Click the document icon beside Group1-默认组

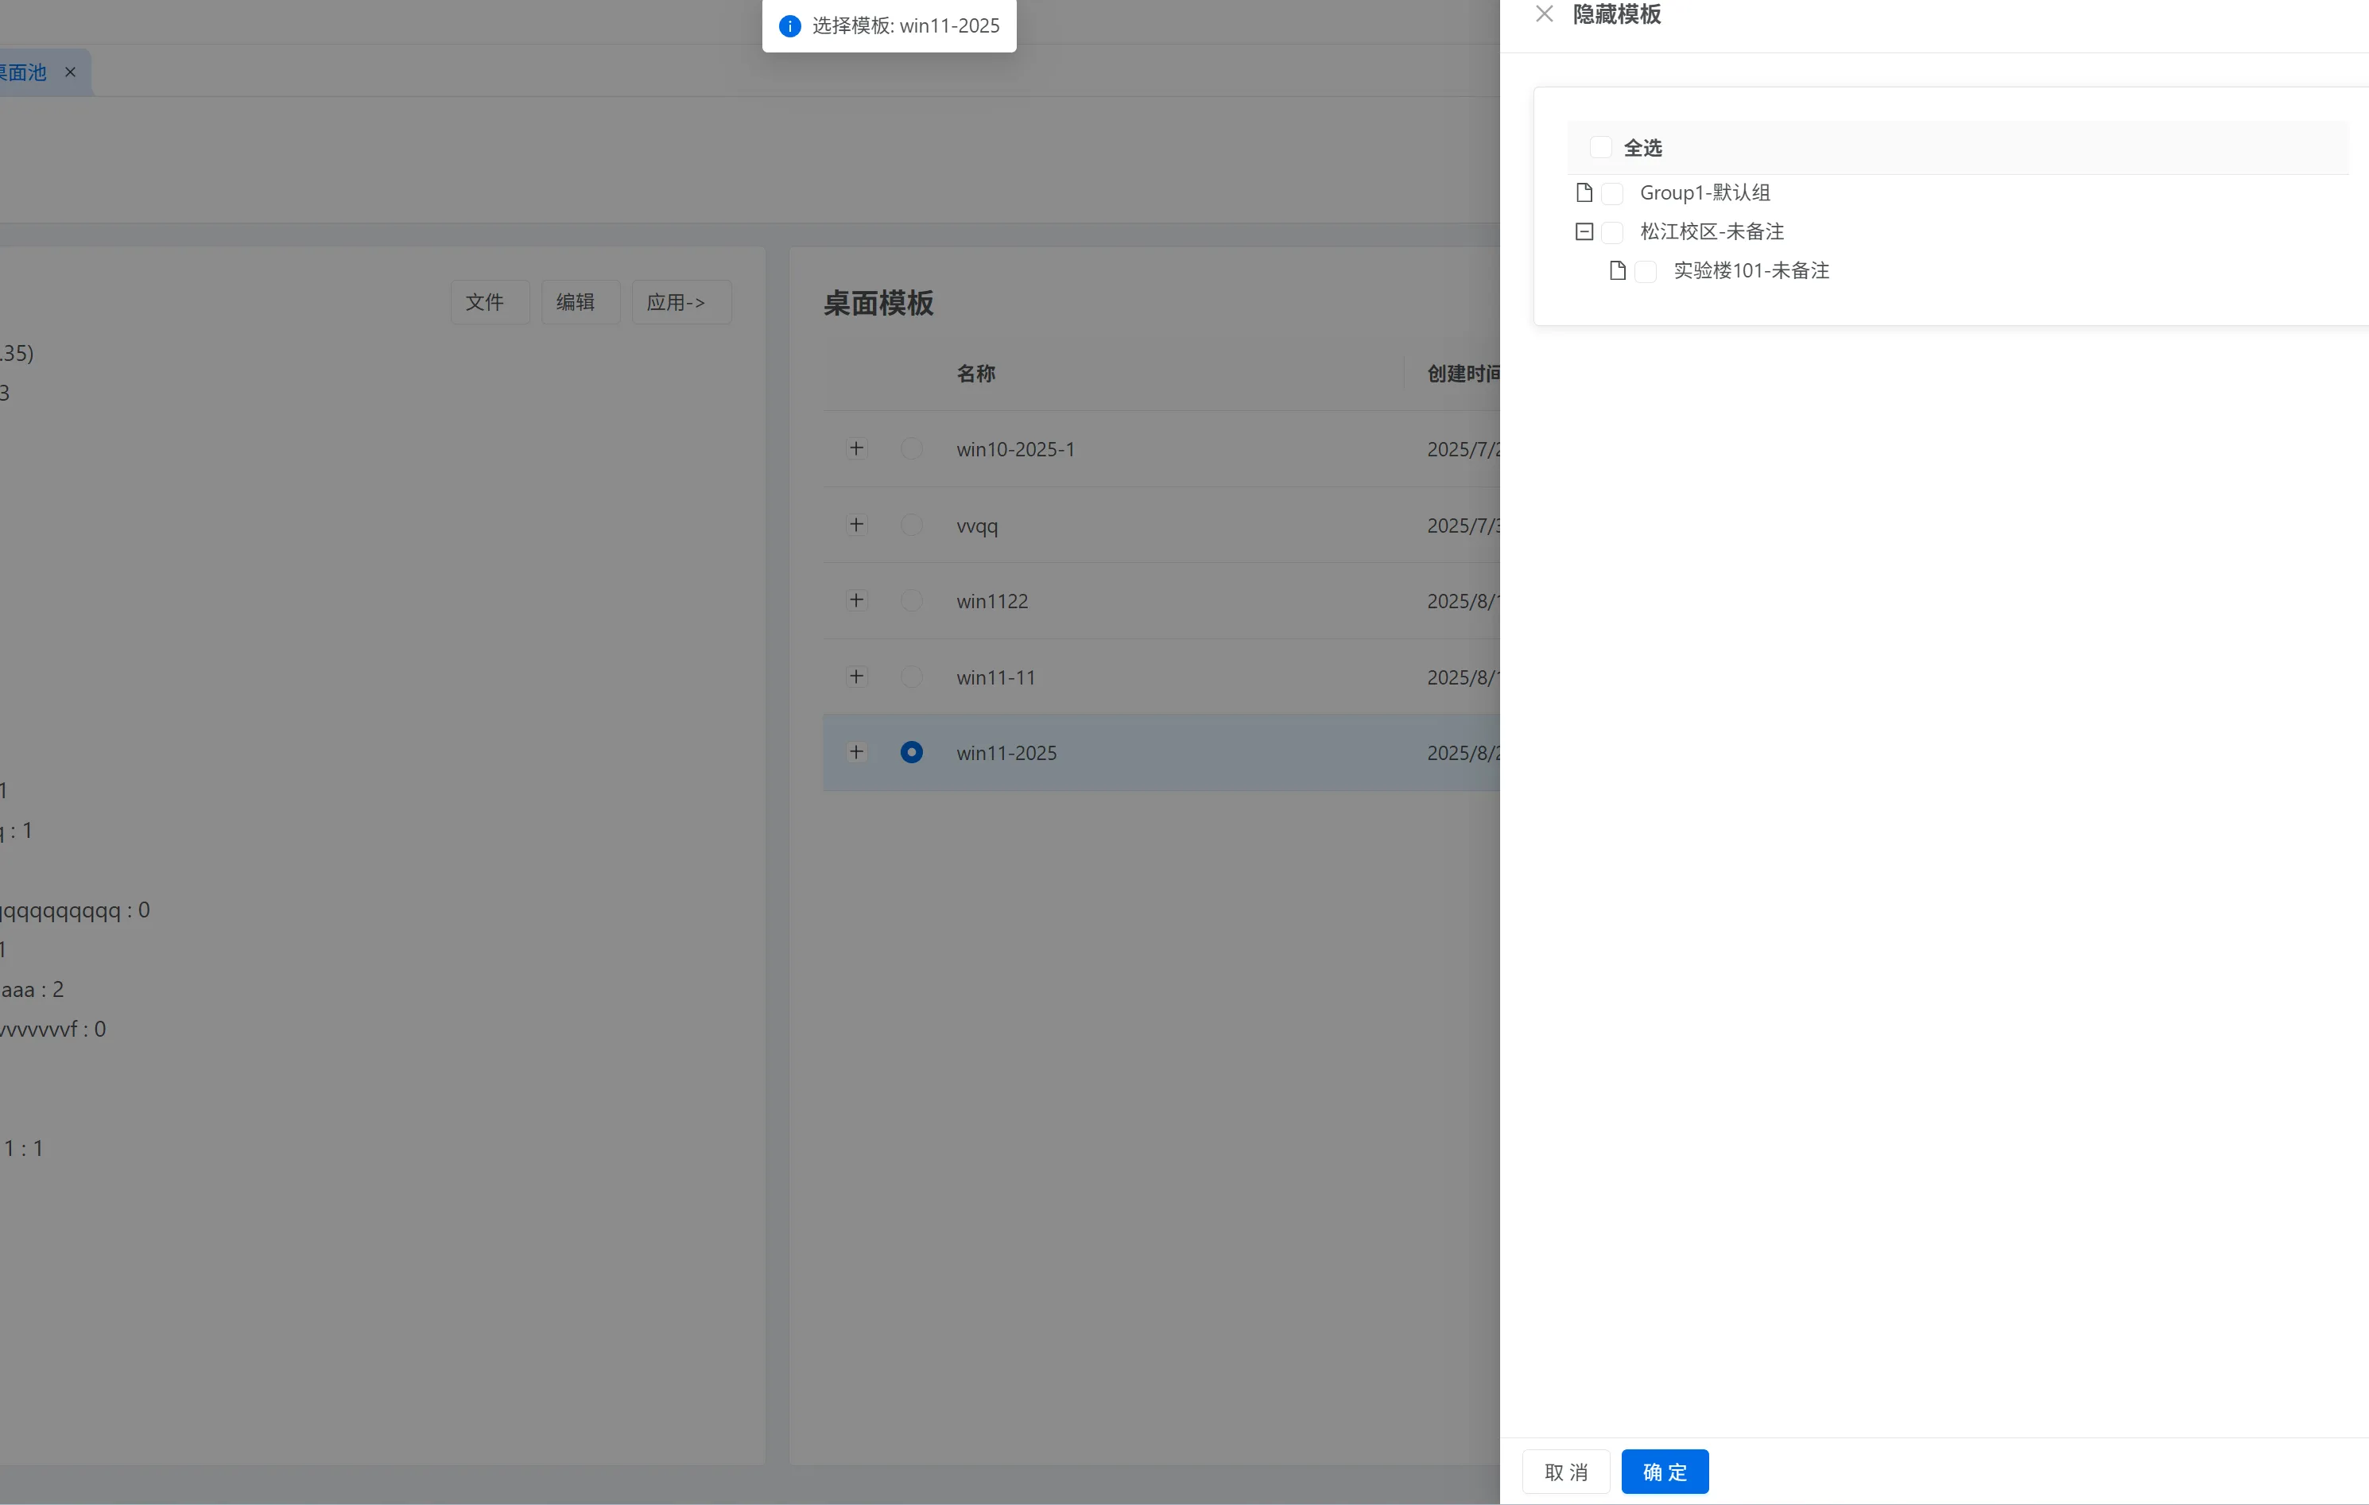tap(1584, 193)
